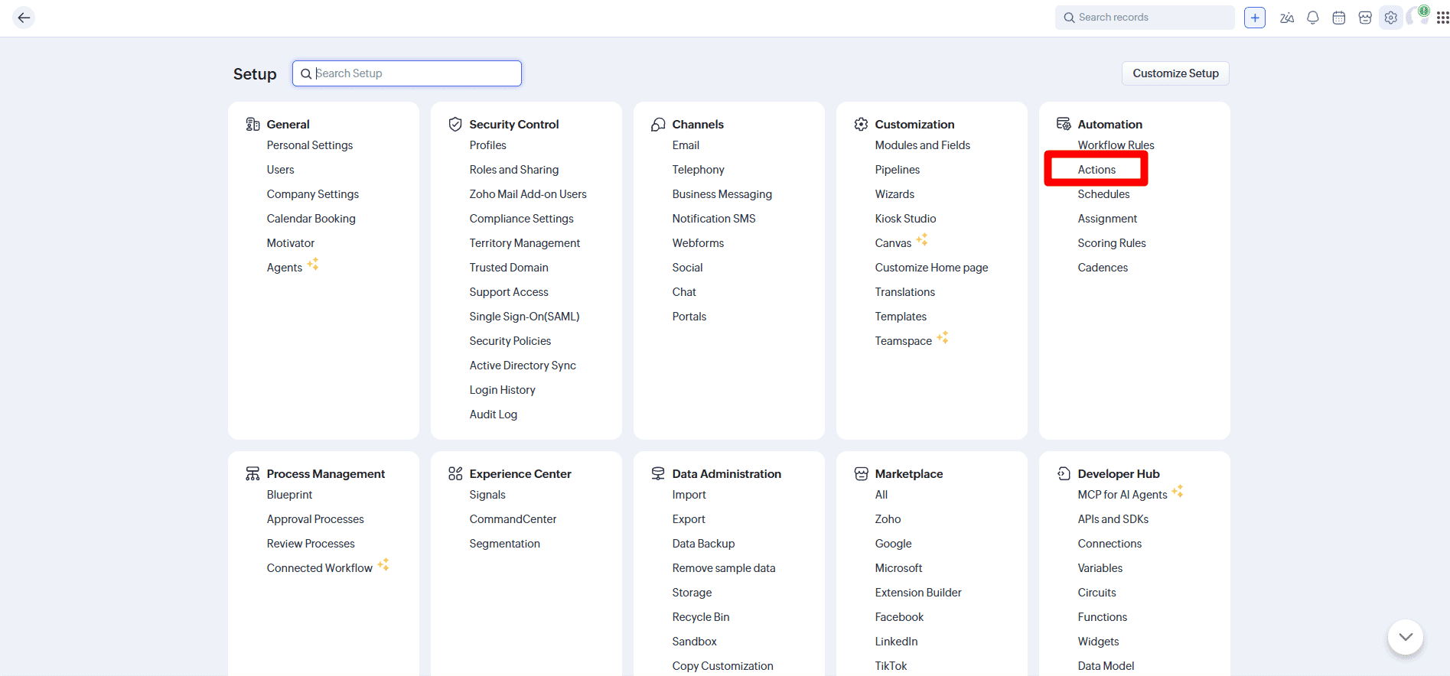This screenshot has width=1450, height=676.
Task: Open Kiosk Studio
Action: click(905, 219)
